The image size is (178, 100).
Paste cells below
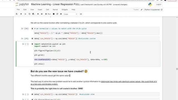tap(33, 14)
